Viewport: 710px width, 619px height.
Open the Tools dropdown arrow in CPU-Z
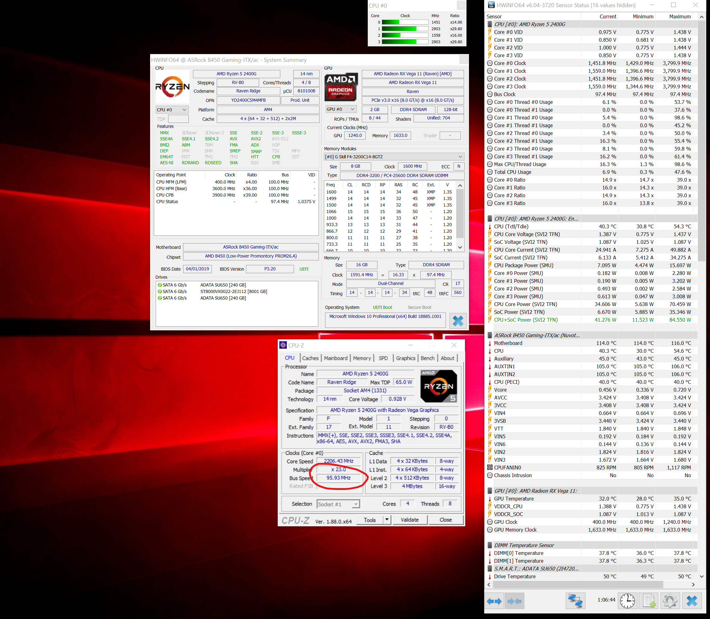[x=387, y=520]
